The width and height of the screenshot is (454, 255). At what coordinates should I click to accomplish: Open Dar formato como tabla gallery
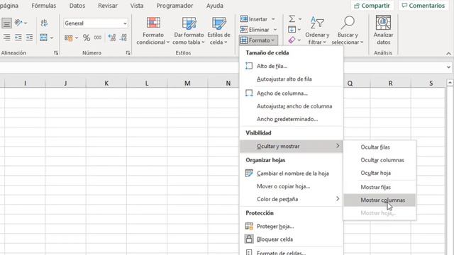tap(189, 30)
